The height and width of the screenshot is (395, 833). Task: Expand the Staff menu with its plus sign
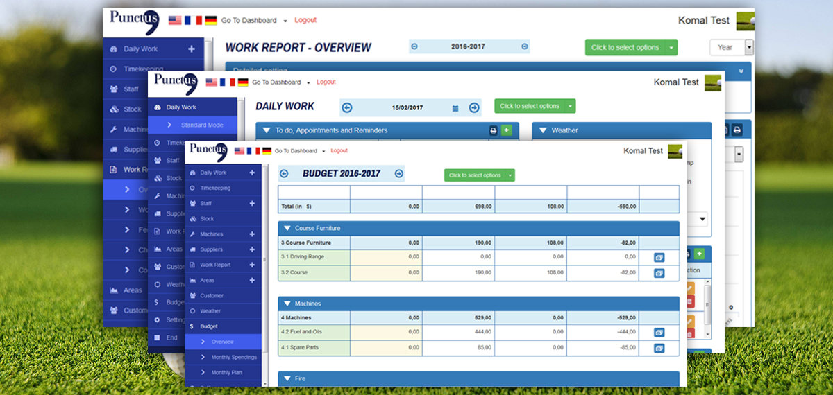click(x=252, y=204)
